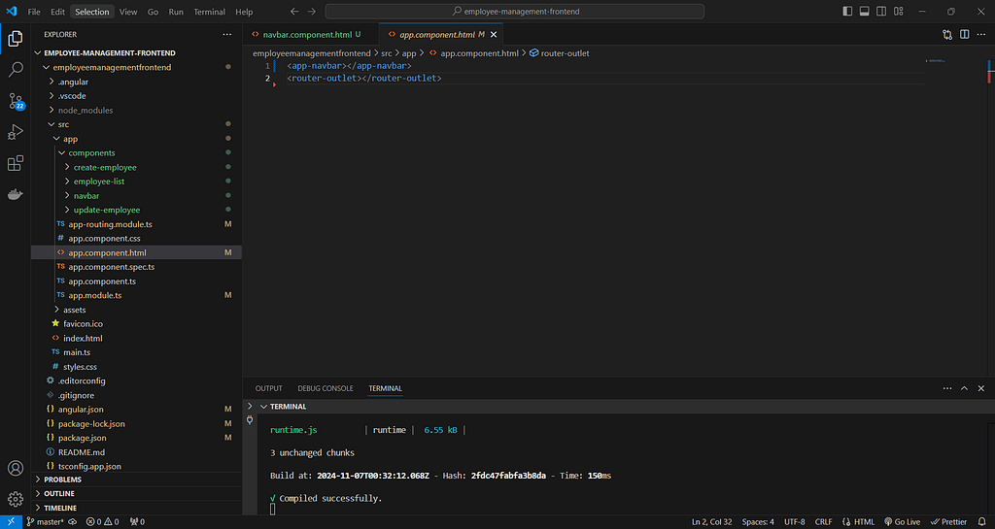The height and width of the screenshot is (529, 995).
Task: Expand the node_modules folder
Action: [x=136, y=111]
